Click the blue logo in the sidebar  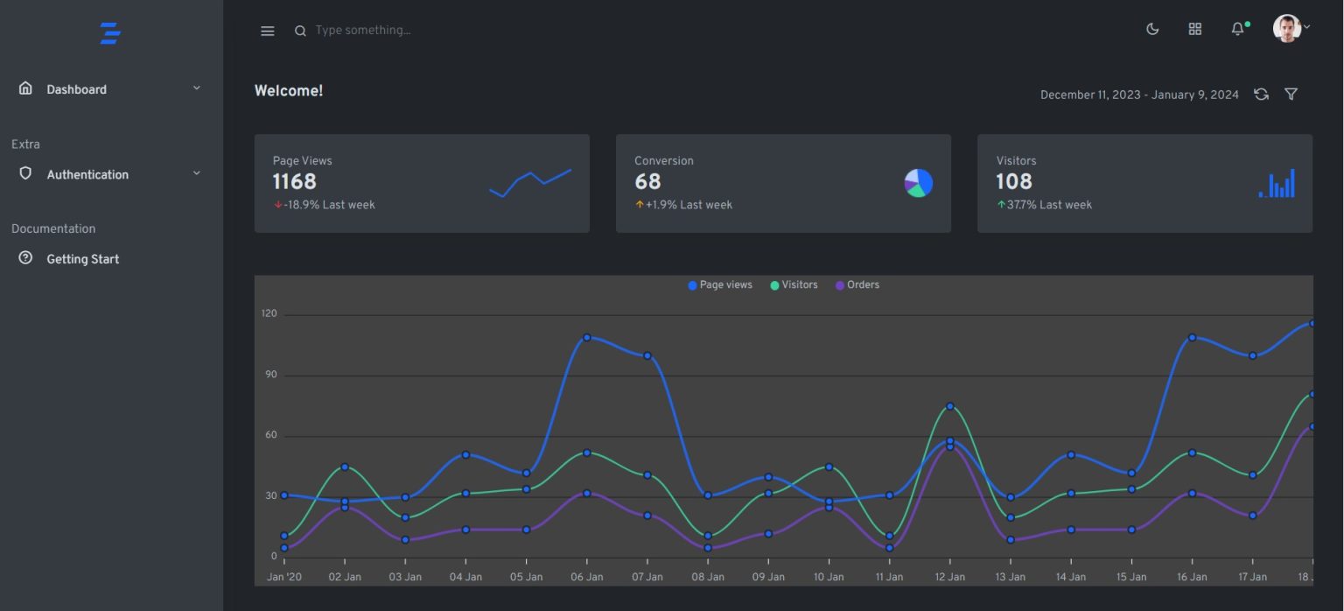[x=109, y=33]
